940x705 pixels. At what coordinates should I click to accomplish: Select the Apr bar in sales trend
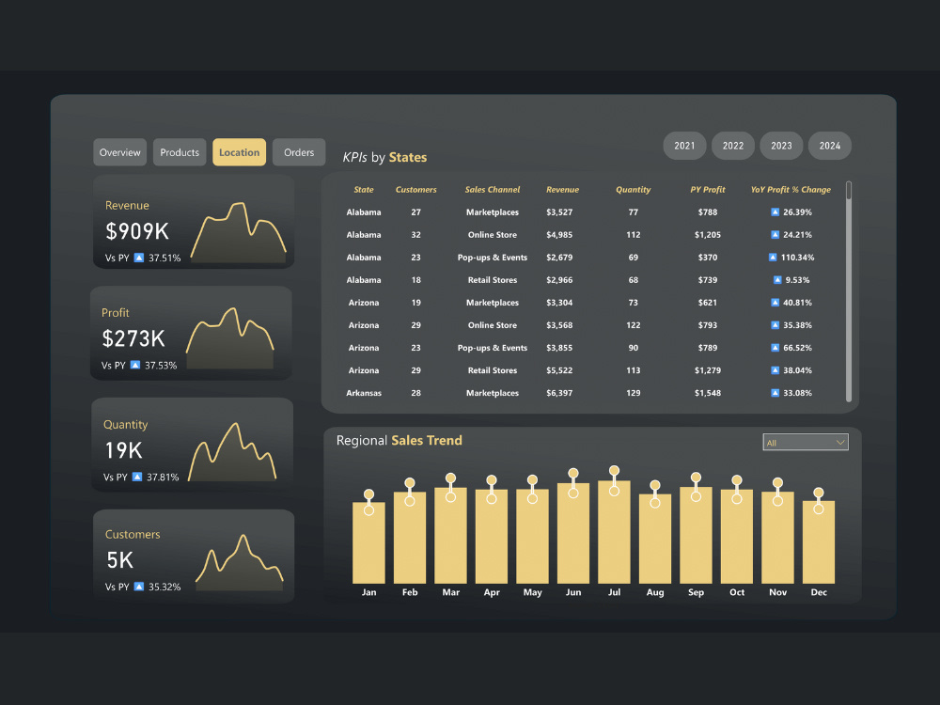click(492, 537)
